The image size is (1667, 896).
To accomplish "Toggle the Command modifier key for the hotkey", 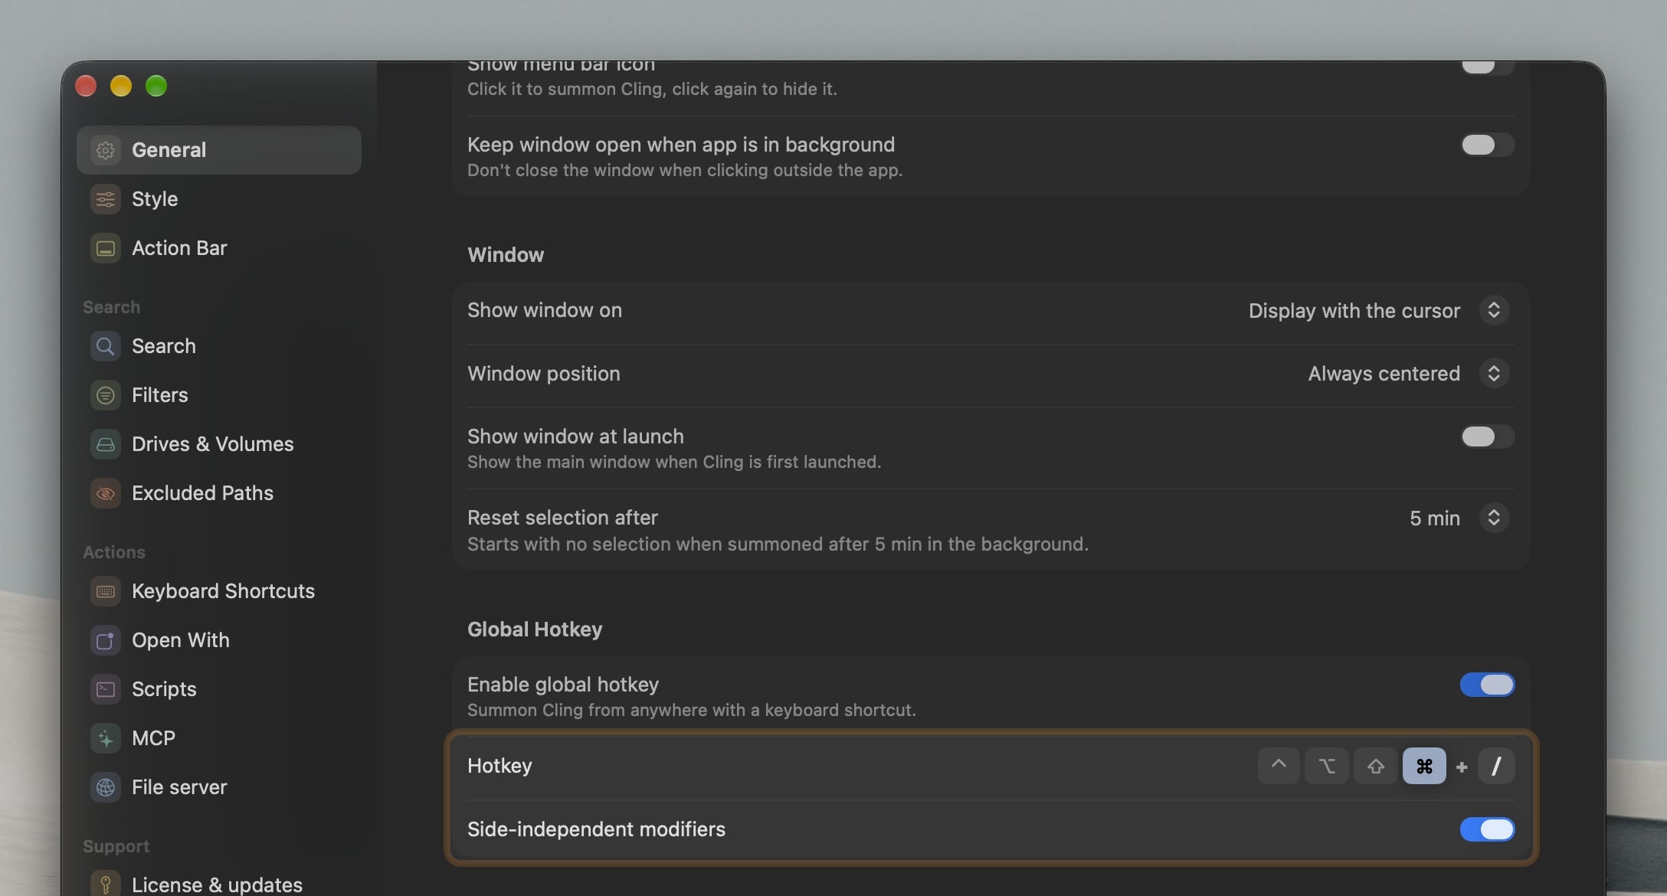I will pyautogui.click(x=1424, y=766).
